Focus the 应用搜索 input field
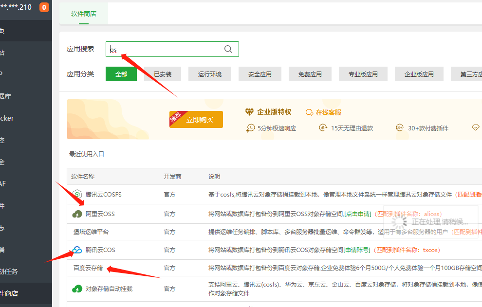 click(172, 49)
